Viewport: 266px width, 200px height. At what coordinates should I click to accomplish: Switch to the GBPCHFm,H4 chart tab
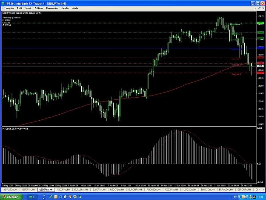[x=244, y=189]
